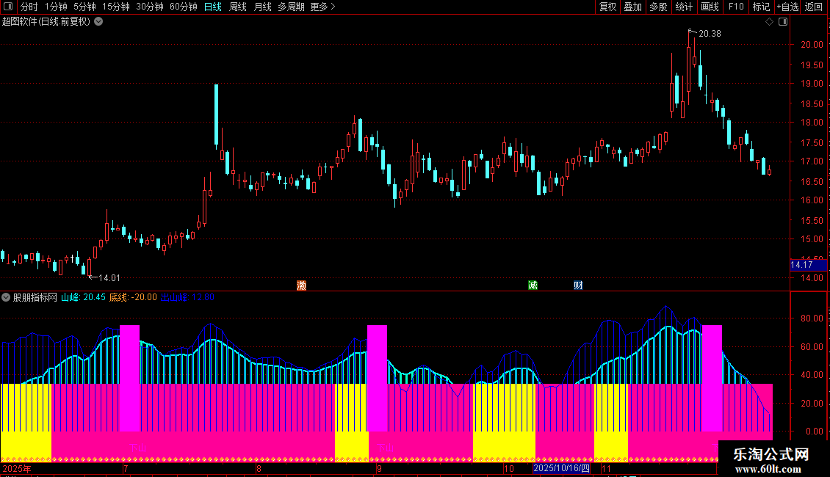Select the 30分钟 period tab
This screenshot has width=830, height=477.
pyautogui.click(x=150, y=7)
